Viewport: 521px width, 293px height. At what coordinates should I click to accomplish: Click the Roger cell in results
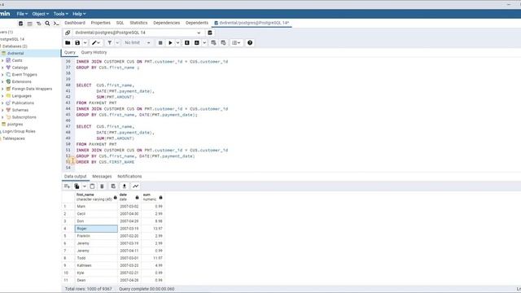pos(96,229)
